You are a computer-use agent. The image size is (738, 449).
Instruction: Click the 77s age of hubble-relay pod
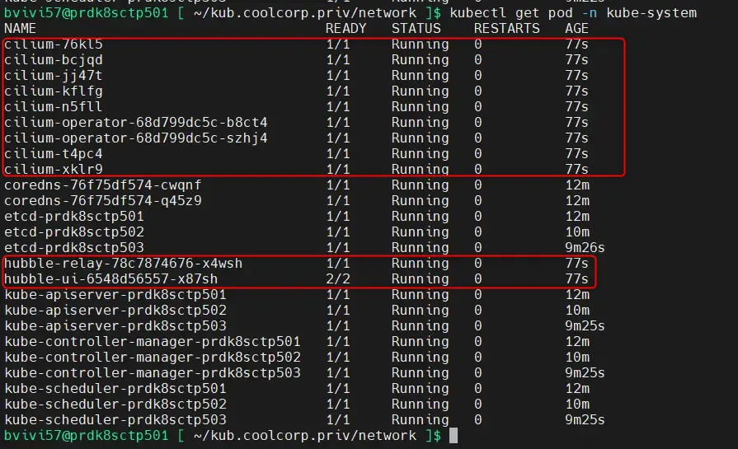pos(577,264)
